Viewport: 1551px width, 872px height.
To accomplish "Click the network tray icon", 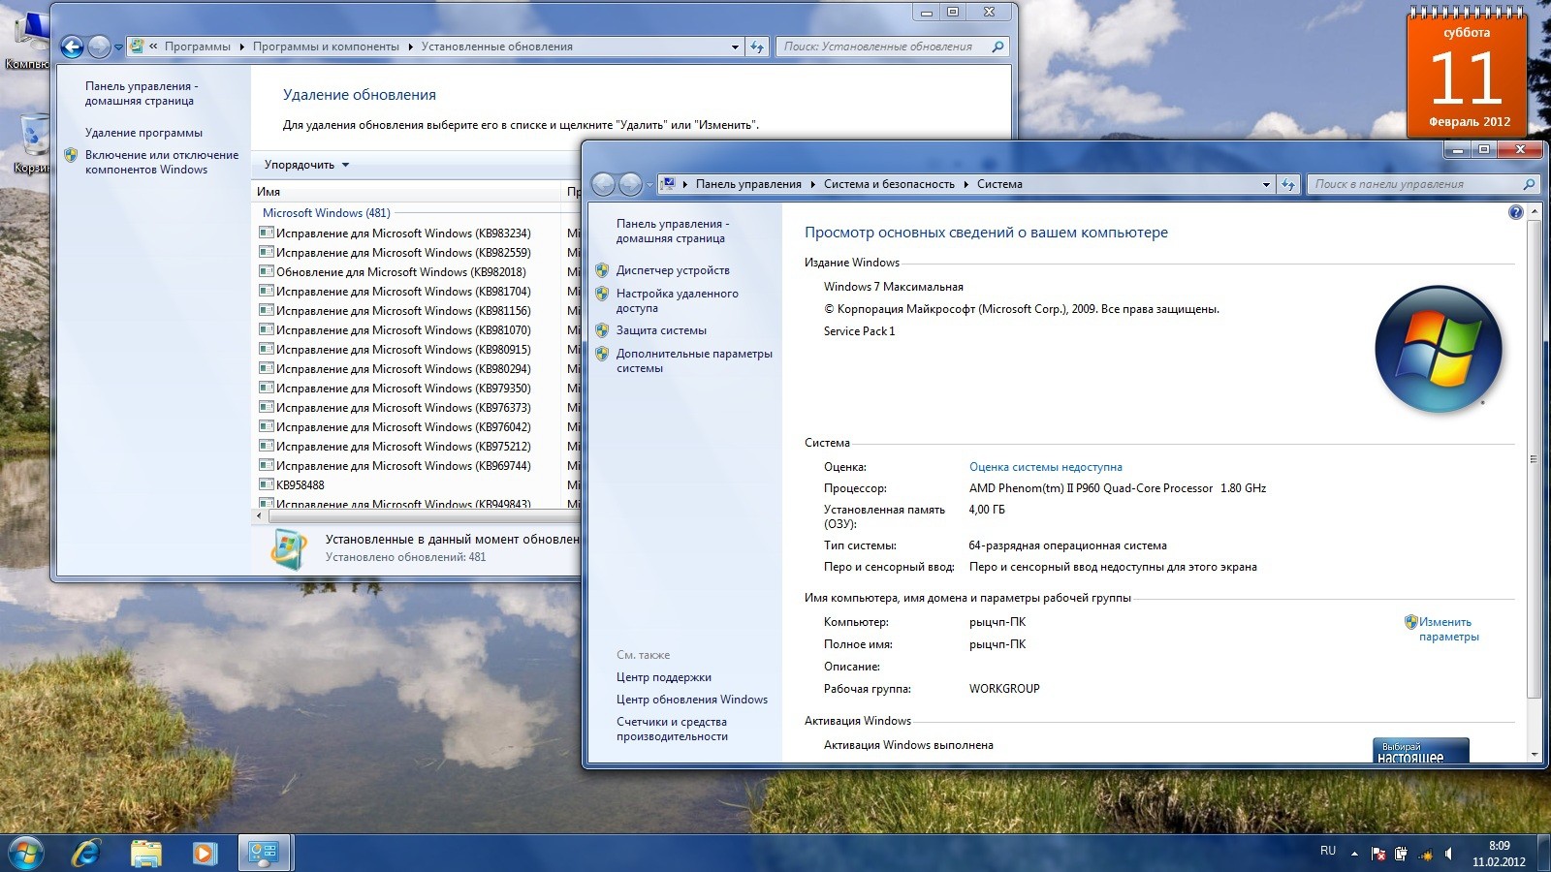I will (1425, 854).
